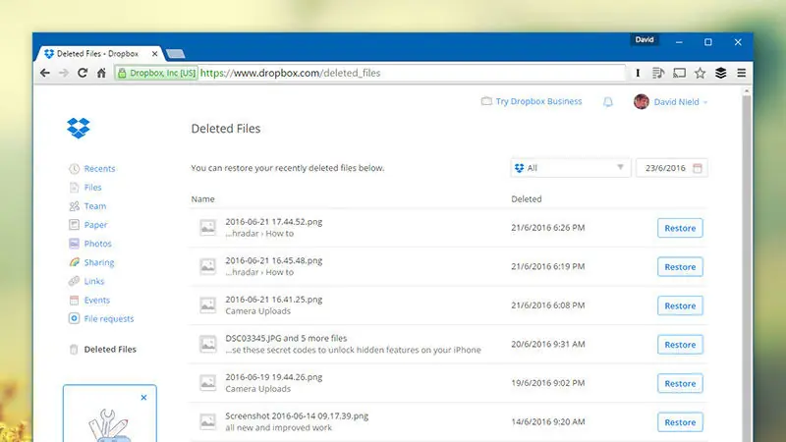786x442 pixels.
Task: Click file name 2016-06-21 16.45.48.png
Action: (274, 260)
